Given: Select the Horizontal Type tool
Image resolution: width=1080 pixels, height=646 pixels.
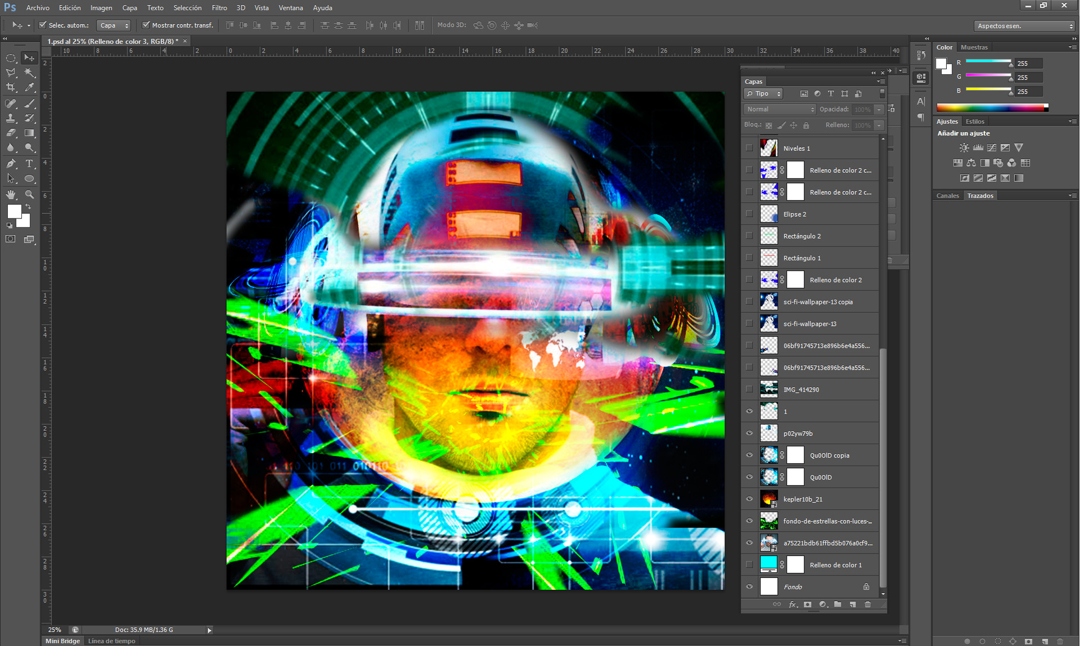Looking at the screenshot, I should coord(29,164).
